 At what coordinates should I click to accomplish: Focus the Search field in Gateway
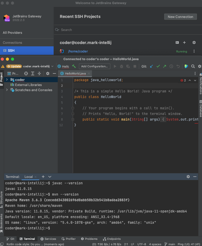[128, 30]
